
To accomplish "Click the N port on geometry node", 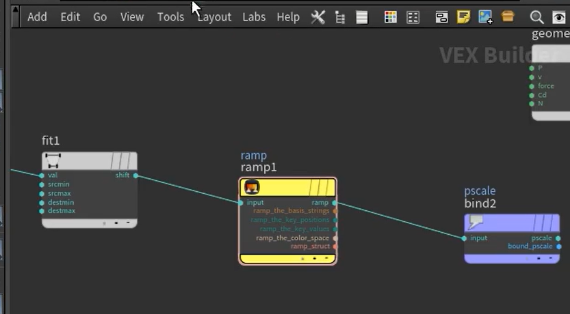I will pos(532,104).
